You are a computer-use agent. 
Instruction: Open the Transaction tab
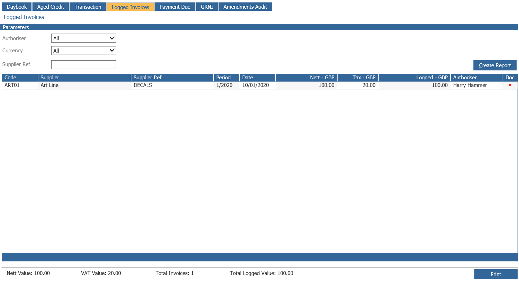[x=88, y=6]
